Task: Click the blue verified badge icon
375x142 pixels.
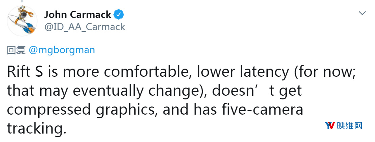Action: click(119, 15)
